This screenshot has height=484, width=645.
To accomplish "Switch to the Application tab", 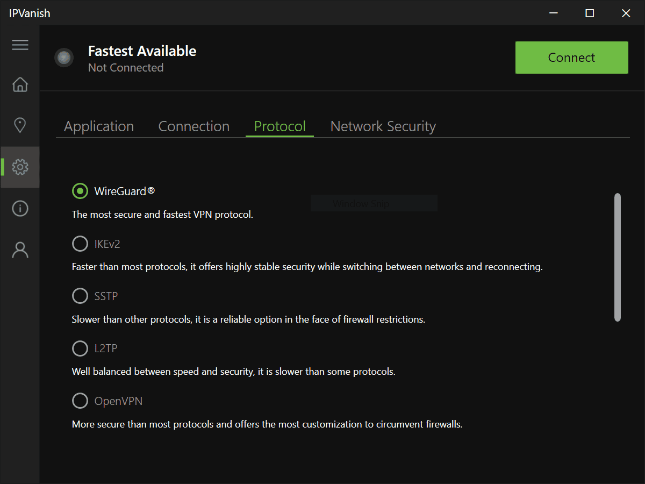I will tap(99, 126).
